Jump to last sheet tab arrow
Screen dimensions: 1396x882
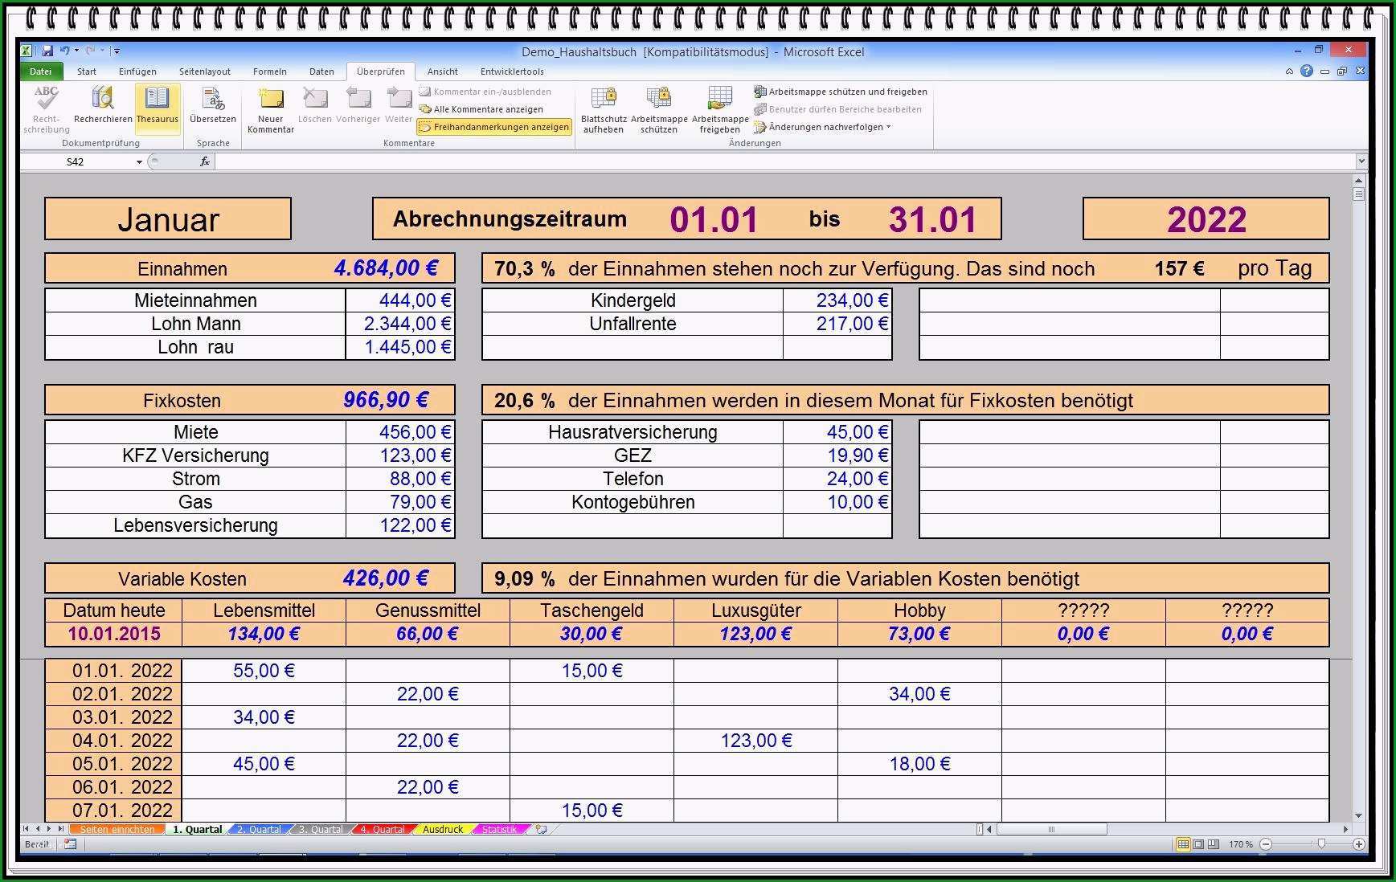[x=61, y=829]
